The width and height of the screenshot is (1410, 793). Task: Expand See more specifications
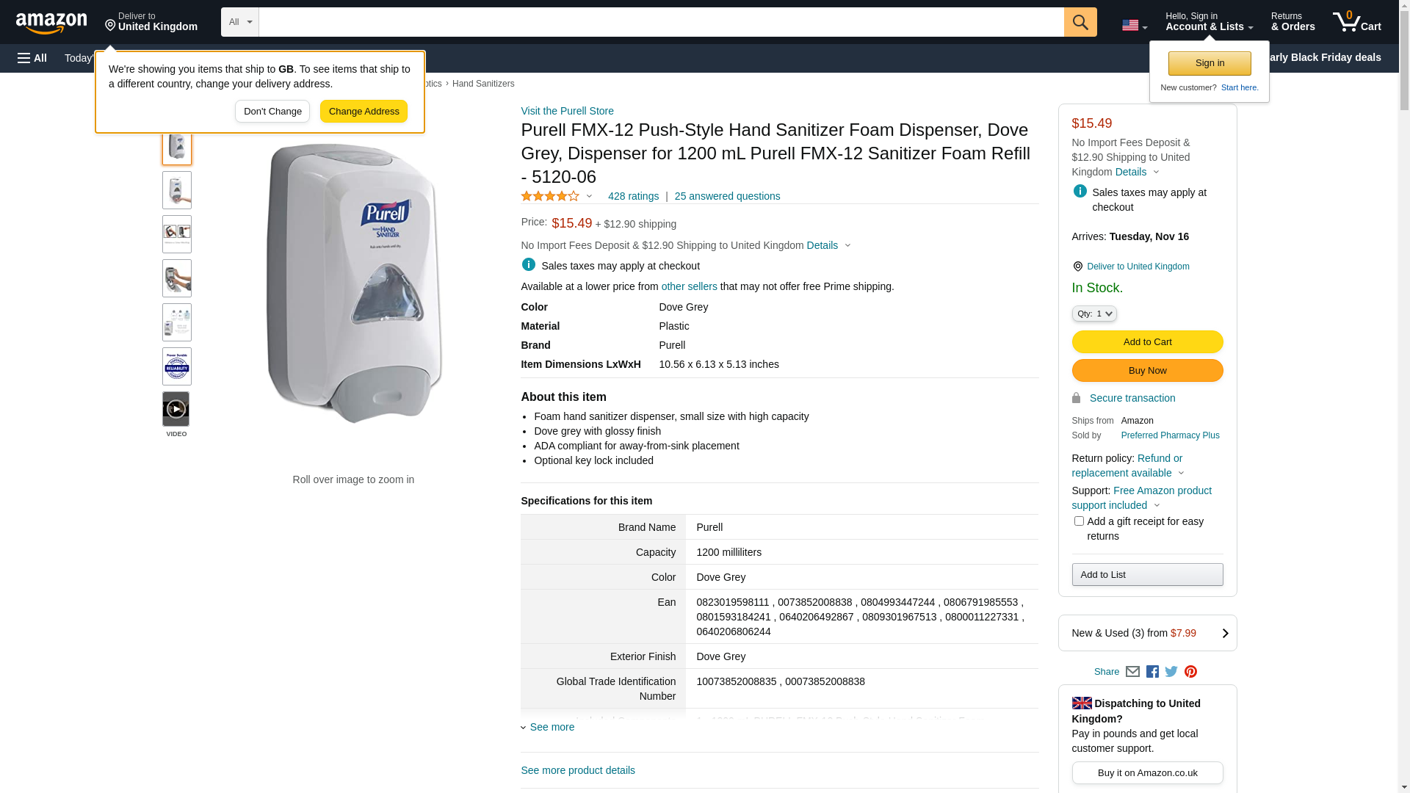tap(552, 727)
